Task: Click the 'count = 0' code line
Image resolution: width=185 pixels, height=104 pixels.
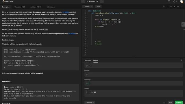Action: tap(99, 15)
